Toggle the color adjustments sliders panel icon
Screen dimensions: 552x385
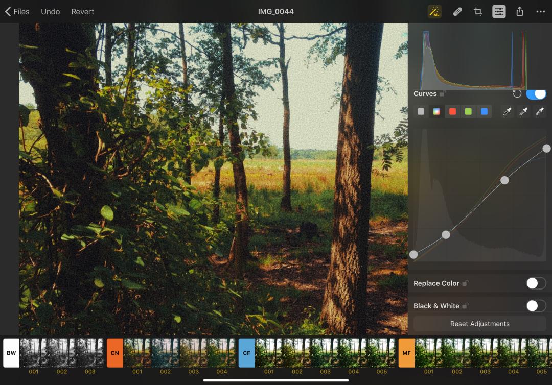click(499, 12)
